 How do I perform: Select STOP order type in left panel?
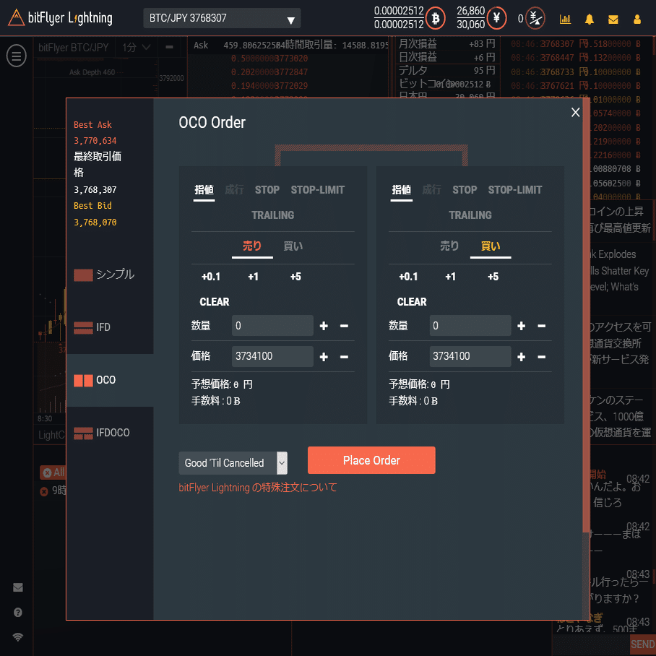[267, 190]
